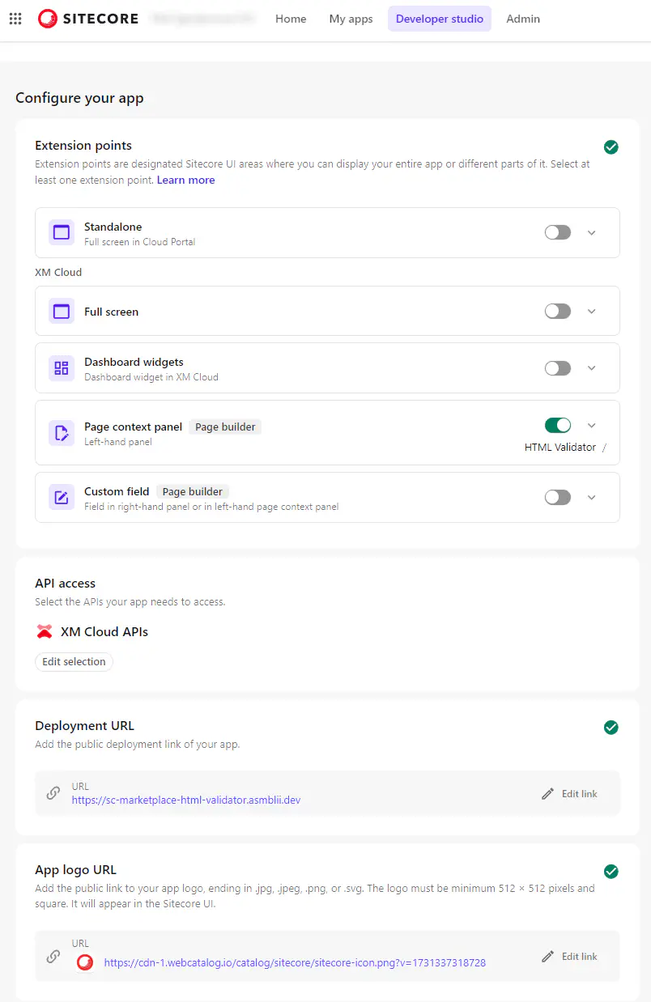
Task: Click the 'Left-hand panel' description text
Action: 118,442
